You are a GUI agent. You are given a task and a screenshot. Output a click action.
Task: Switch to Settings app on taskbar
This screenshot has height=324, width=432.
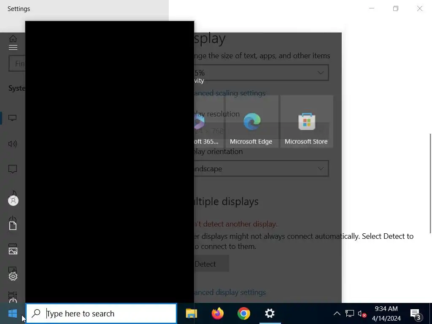pyautogui.click(x=270, y=313)
